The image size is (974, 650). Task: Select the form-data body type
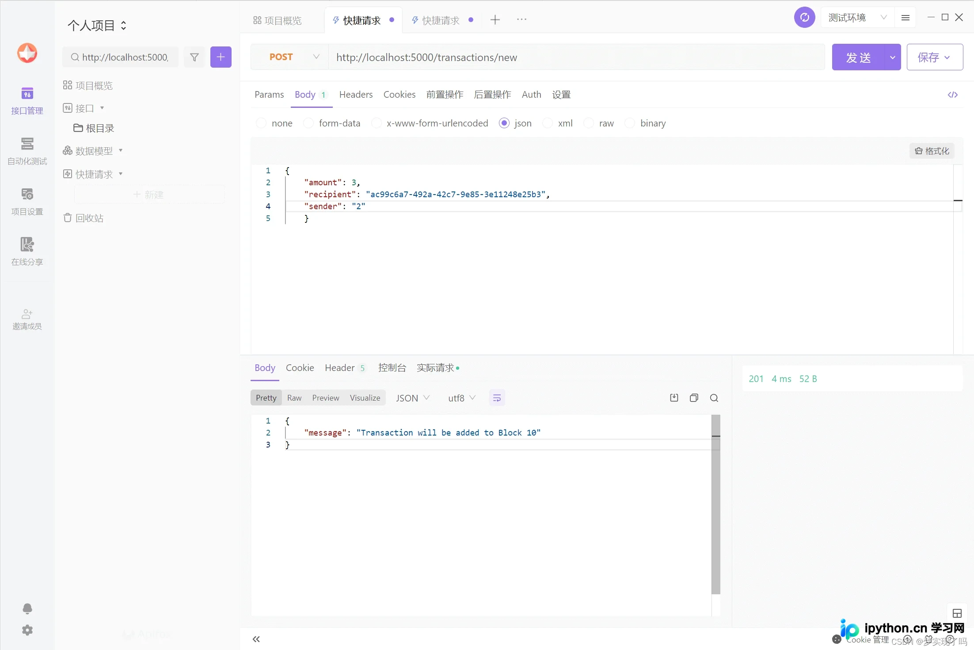point(332,123)
